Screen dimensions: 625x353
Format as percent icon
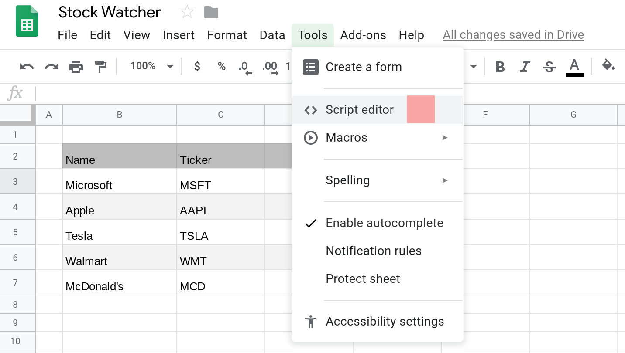tap(222, 66)
